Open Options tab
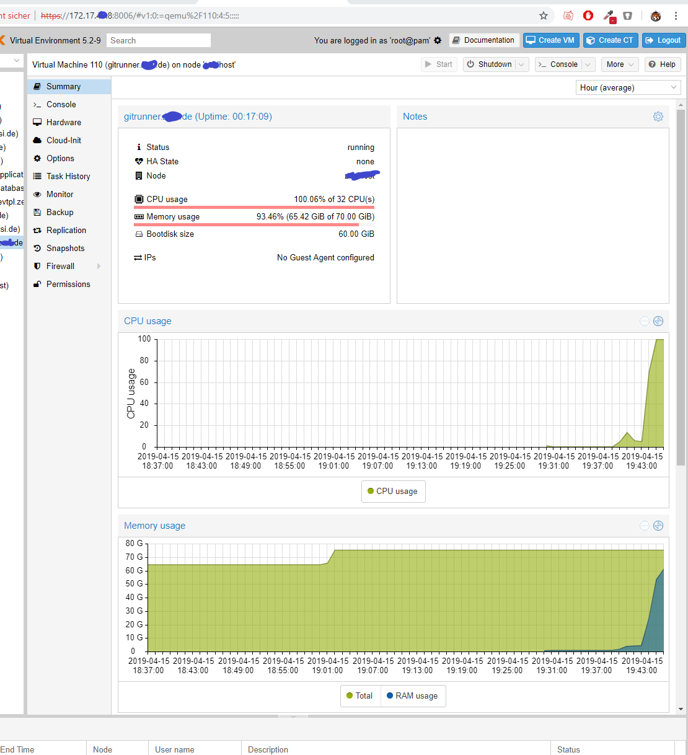The image size is (688, 755). tap(69, 158)
